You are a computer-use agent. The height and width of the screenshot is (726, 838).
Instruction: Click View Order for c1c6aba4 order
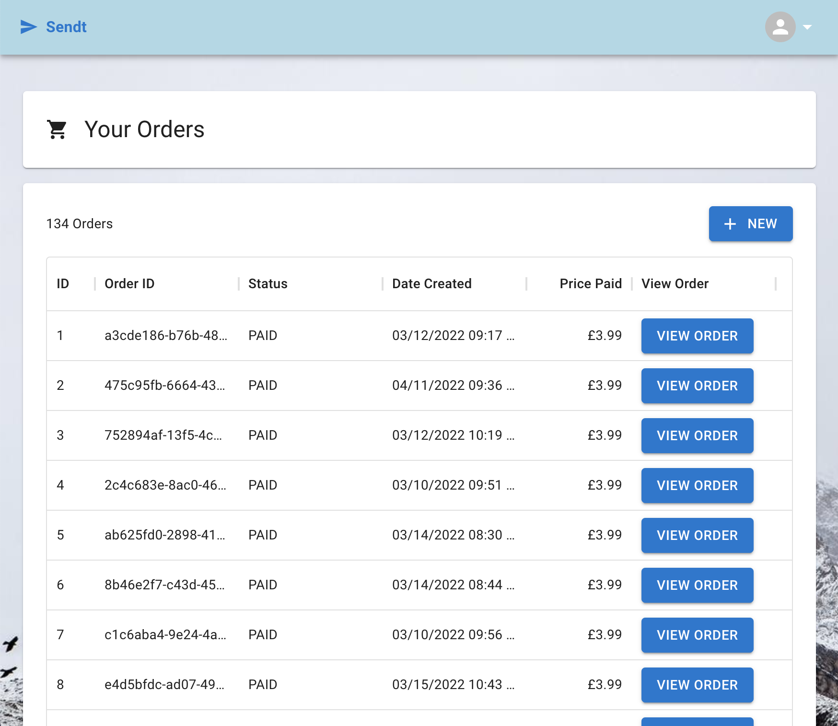click(697, 635)
